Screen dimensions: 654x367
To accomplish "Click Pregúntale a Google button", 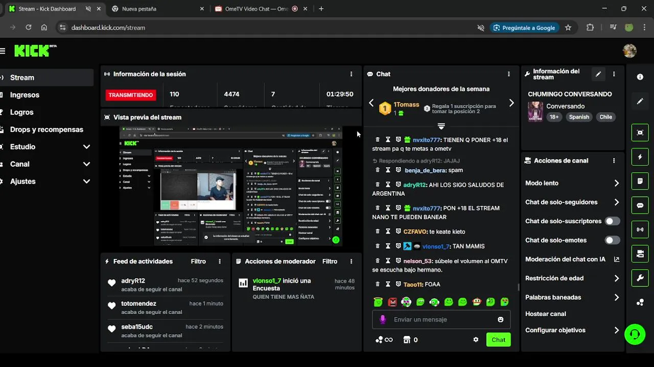I will 524,28.
